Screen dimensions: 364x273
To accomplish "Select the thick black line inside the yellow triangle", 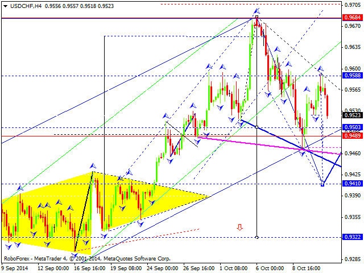I will click(84, 210).
